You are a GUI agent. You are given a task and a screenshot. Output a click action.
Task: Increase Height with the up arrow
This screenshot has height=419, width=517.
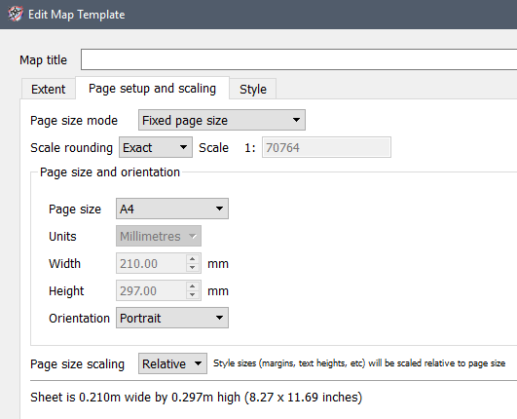(193, 286)
